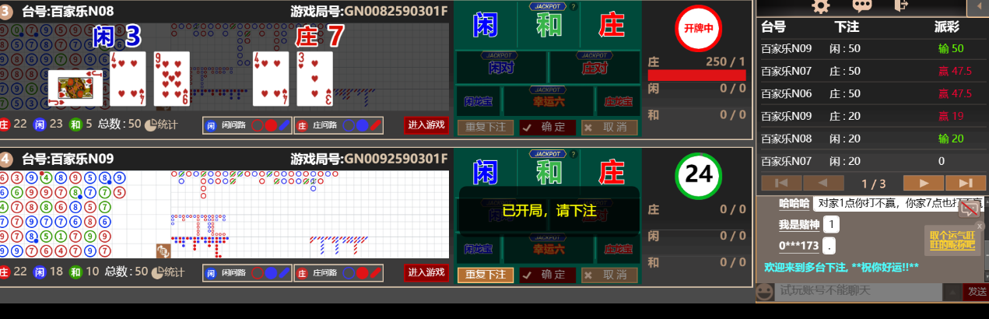989x319 pixels.
Task: Click the chat message input field
Action: [x=858, y=292]
